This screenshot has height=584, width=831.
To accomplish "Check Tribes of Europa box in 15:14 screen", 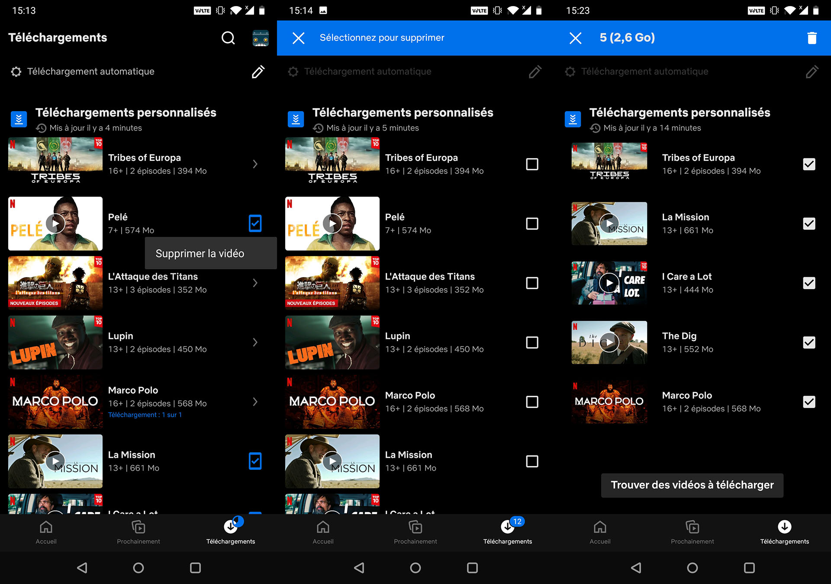I will click(532, 164).
